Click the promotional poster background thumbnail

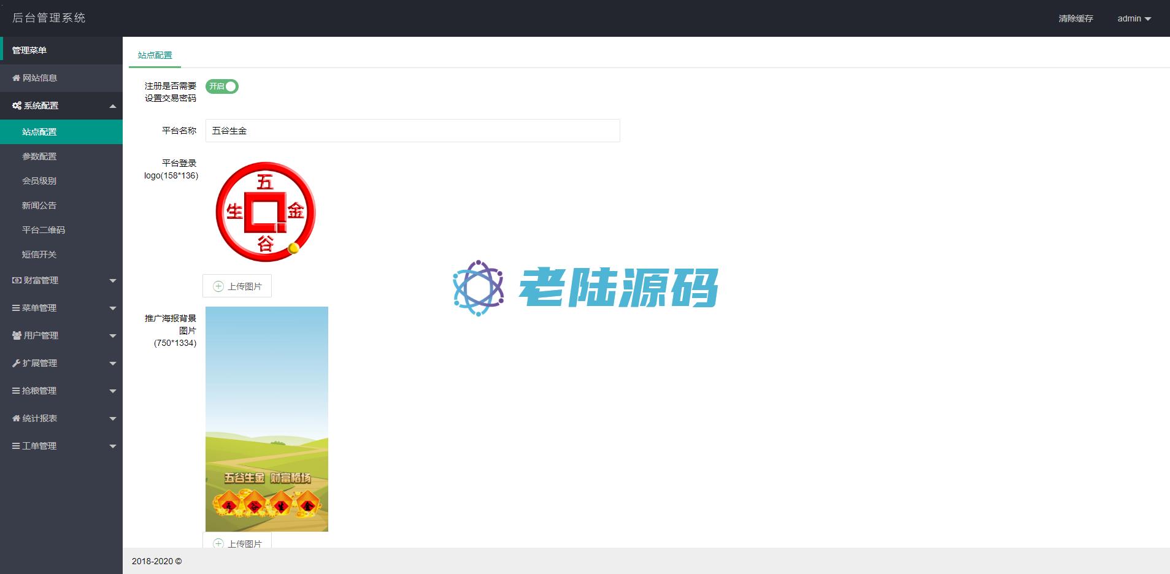(x=267, y=419)
